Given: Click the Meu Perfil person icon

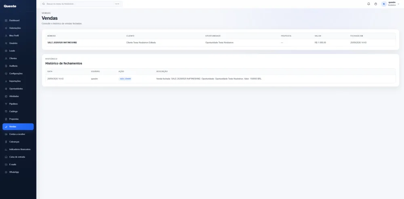Looking at the screenshot, I should pyautogui.click(x=6, y=36).
